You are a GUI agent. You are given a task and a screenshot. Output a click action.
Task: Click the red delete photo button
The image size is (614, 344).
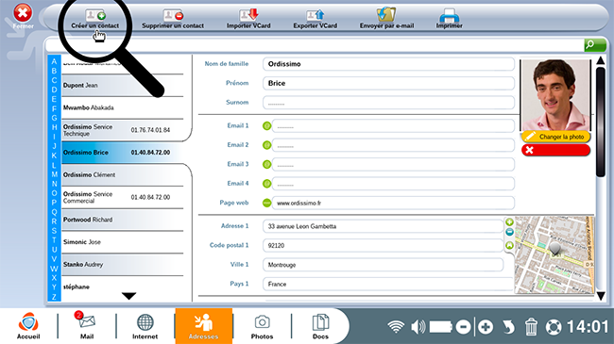pyautogui.click(x=555, y=150)
